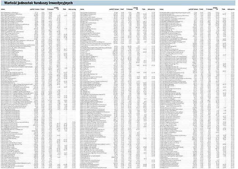Image resolution: width=238 pixels, height=169 pixels.
Task: Click the 'nazwa' header in the right table
Action: click(161, 9)
